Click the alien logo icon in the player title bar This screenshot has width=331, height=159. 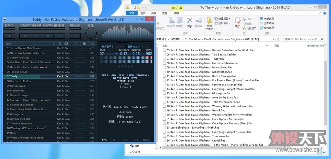(5, 19)
